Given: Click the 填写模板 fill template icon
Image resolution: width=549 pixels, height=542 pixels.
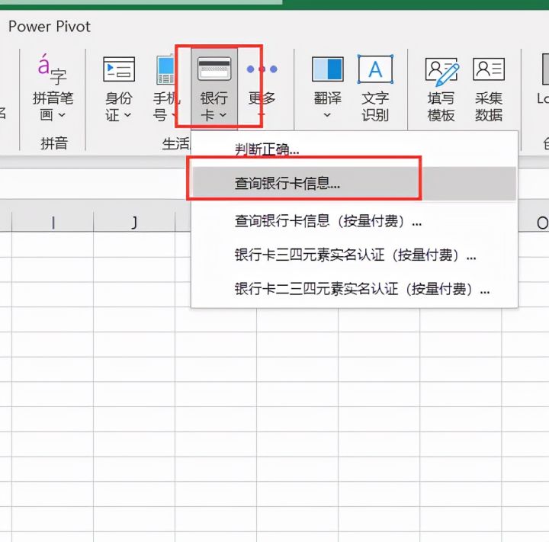Looking at the screenshot, I should (x=441, y=72).
